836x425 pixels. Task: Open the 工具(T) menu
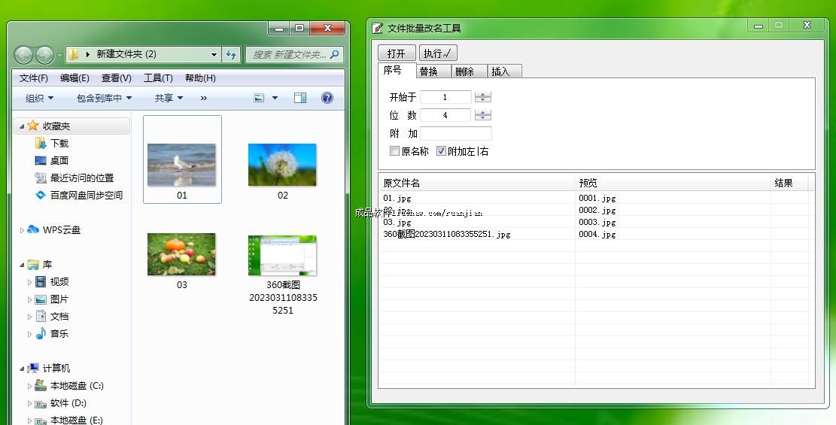(158, 78)
